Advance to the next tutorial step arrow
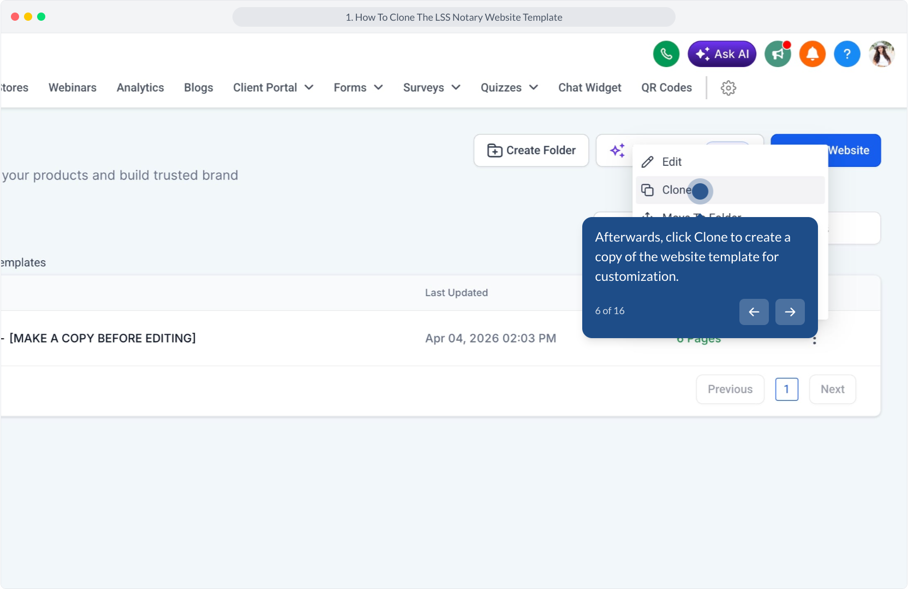This screenshot has height=589, width=908. point(790,312)
